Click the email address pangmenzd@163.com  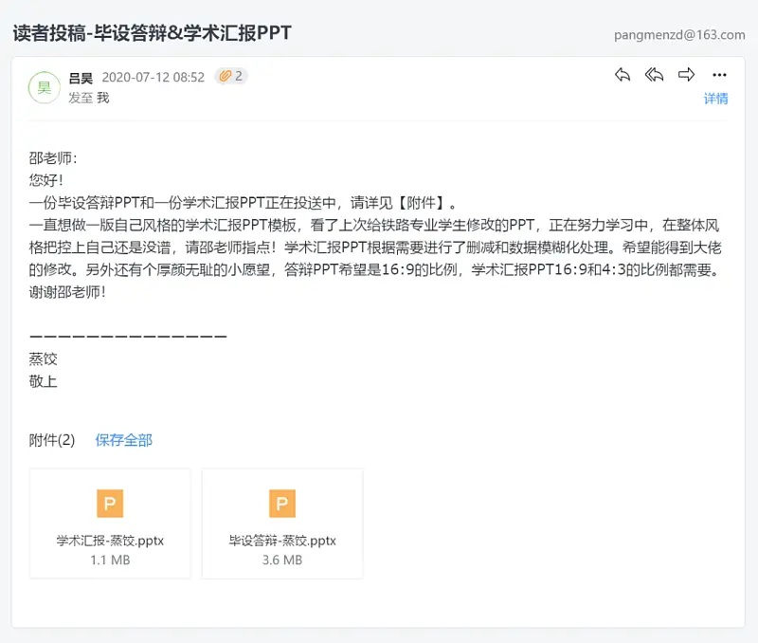[x=679, y=35]
